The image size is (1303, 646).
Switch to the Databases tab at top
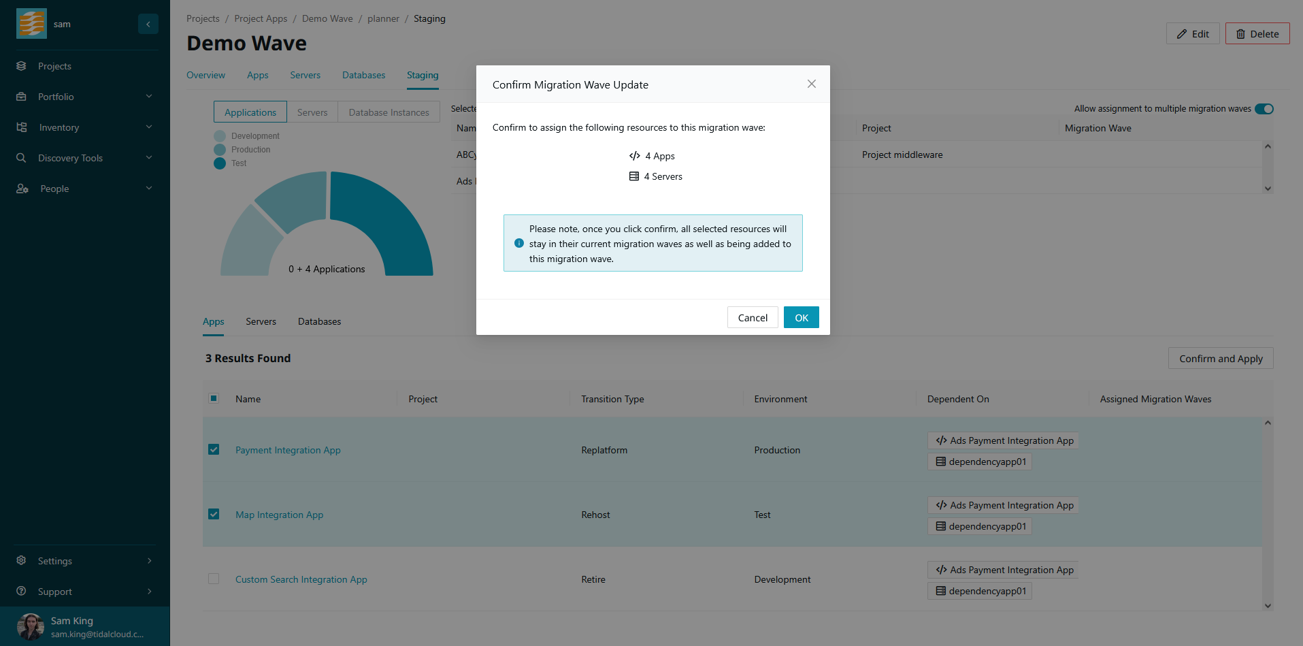pos(363,75)
